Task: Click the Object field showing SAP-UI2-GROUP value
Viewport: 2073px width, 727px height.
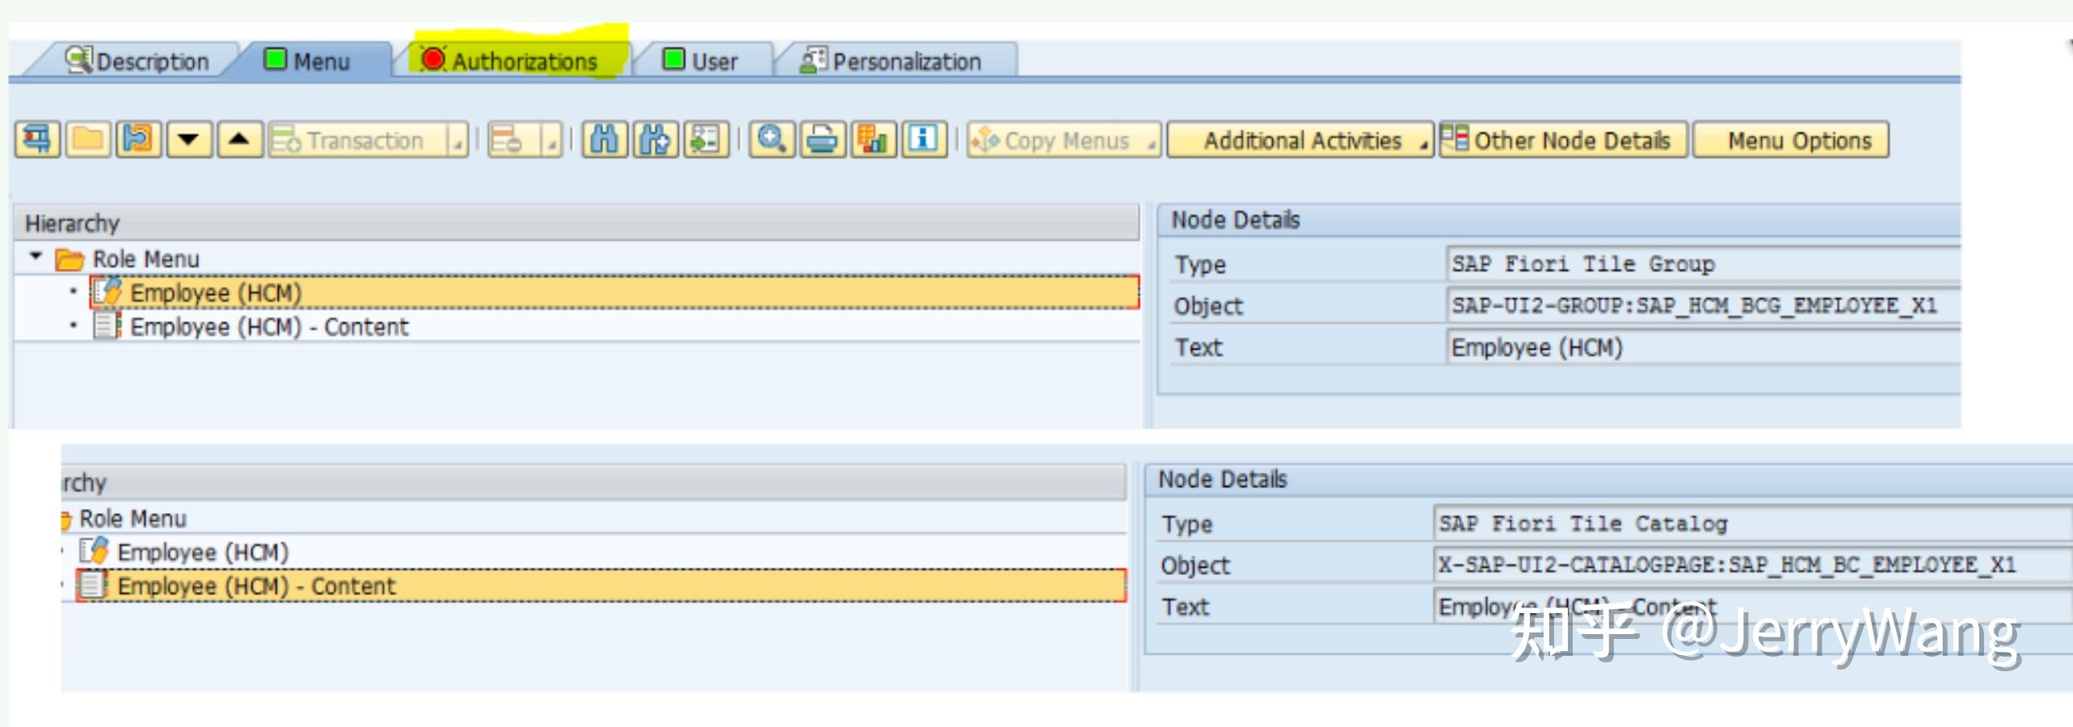Action: (x=1697, y=305)
